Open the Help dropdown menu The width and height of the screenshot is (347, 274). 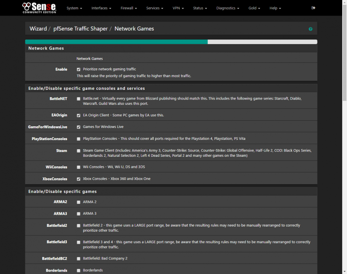point(275,8)
